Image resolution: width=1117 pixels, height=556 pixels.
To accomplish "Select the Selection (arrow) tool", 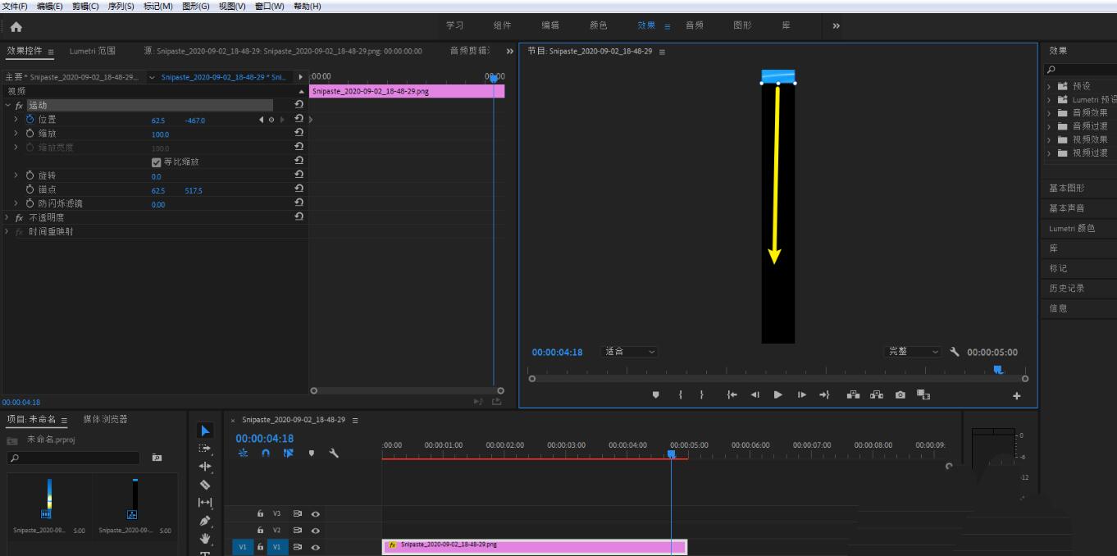I will (x=205, y=431).
